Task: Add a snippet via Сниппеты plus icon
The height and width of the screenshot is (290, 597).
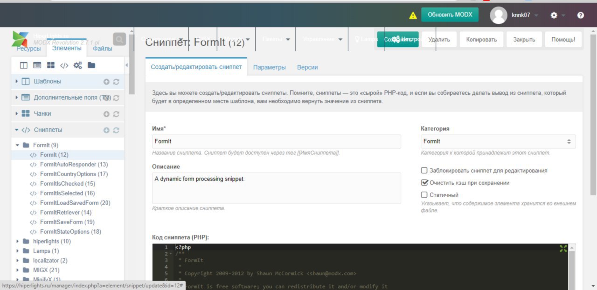Action: coord(106,130)
